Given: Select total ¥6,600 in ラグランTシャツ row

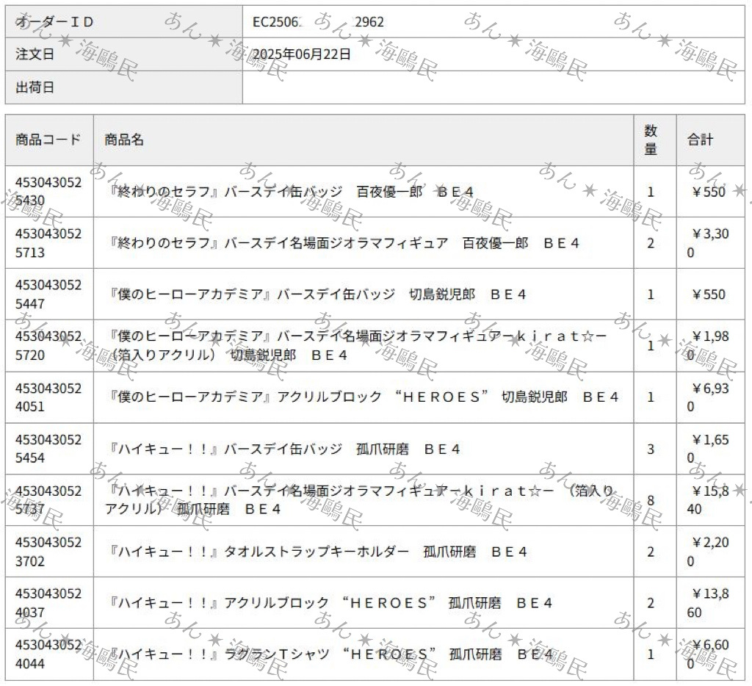Looking at the screenshot, I should tap(708, 654).
